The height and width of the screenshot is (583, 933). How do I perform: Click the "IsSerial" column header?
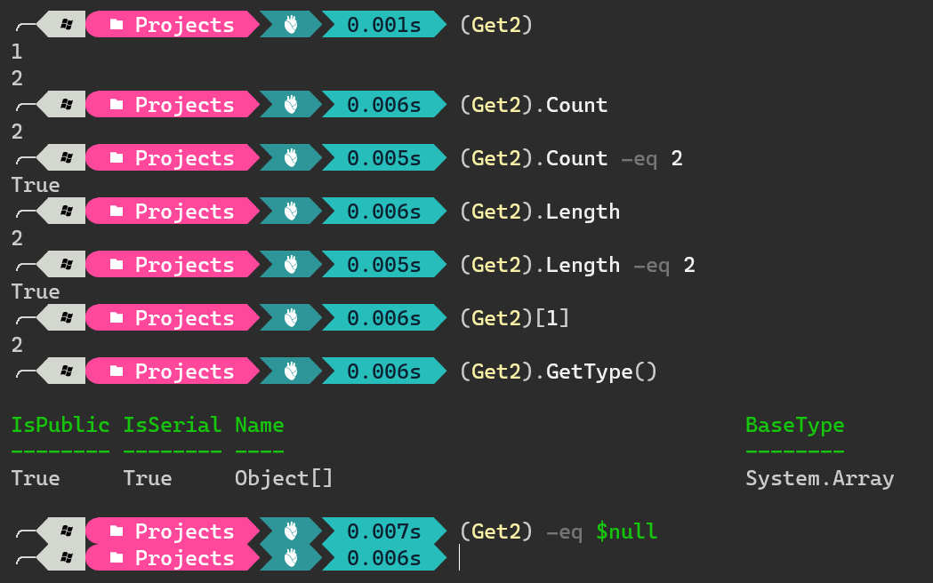tap(173, 425)
